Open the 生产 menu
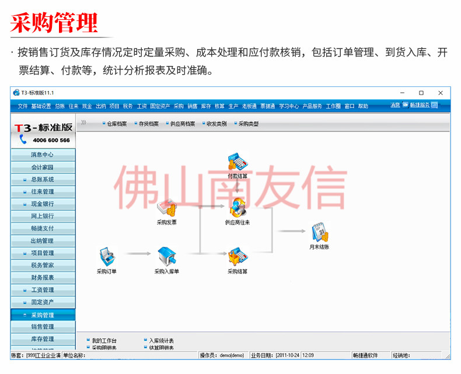Screen dimensions: 461x374 (x=233, y=106)
